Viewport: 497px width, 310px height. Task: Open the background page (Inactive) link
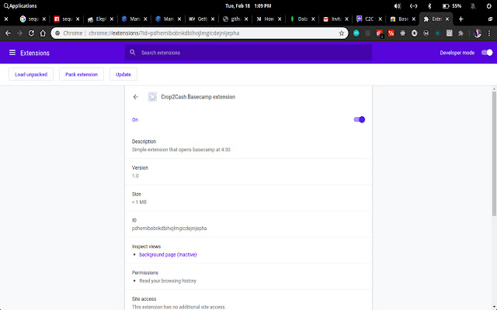pos(168,254)
